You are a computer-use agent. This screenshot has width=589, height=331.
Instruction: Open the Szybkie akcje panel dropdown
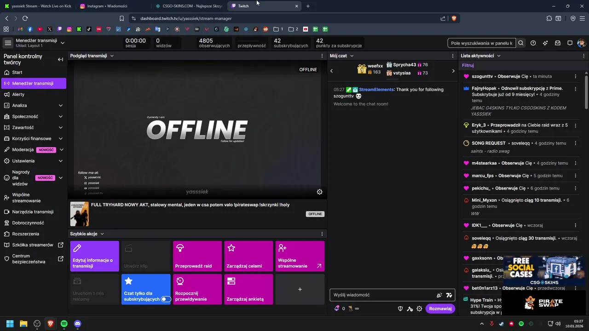click(102, 234)
